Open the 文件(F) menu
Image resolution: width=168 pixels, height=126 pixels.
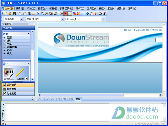[x=9, y=8]
